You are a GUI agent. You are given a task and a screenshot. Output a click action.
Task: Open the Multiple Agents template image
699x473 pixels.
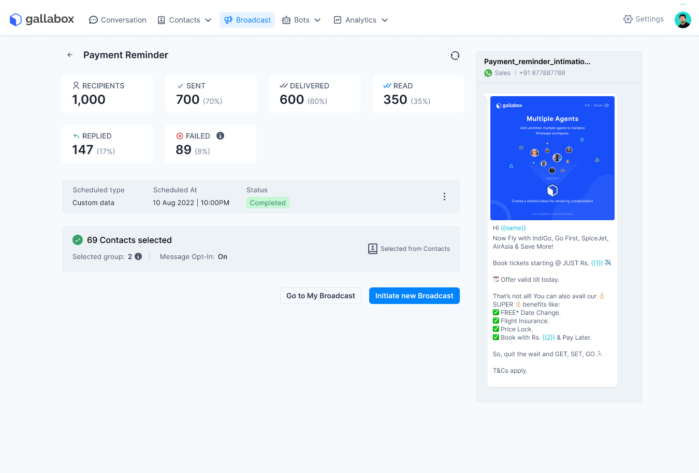pyautogui.click(x=552, y=158)
